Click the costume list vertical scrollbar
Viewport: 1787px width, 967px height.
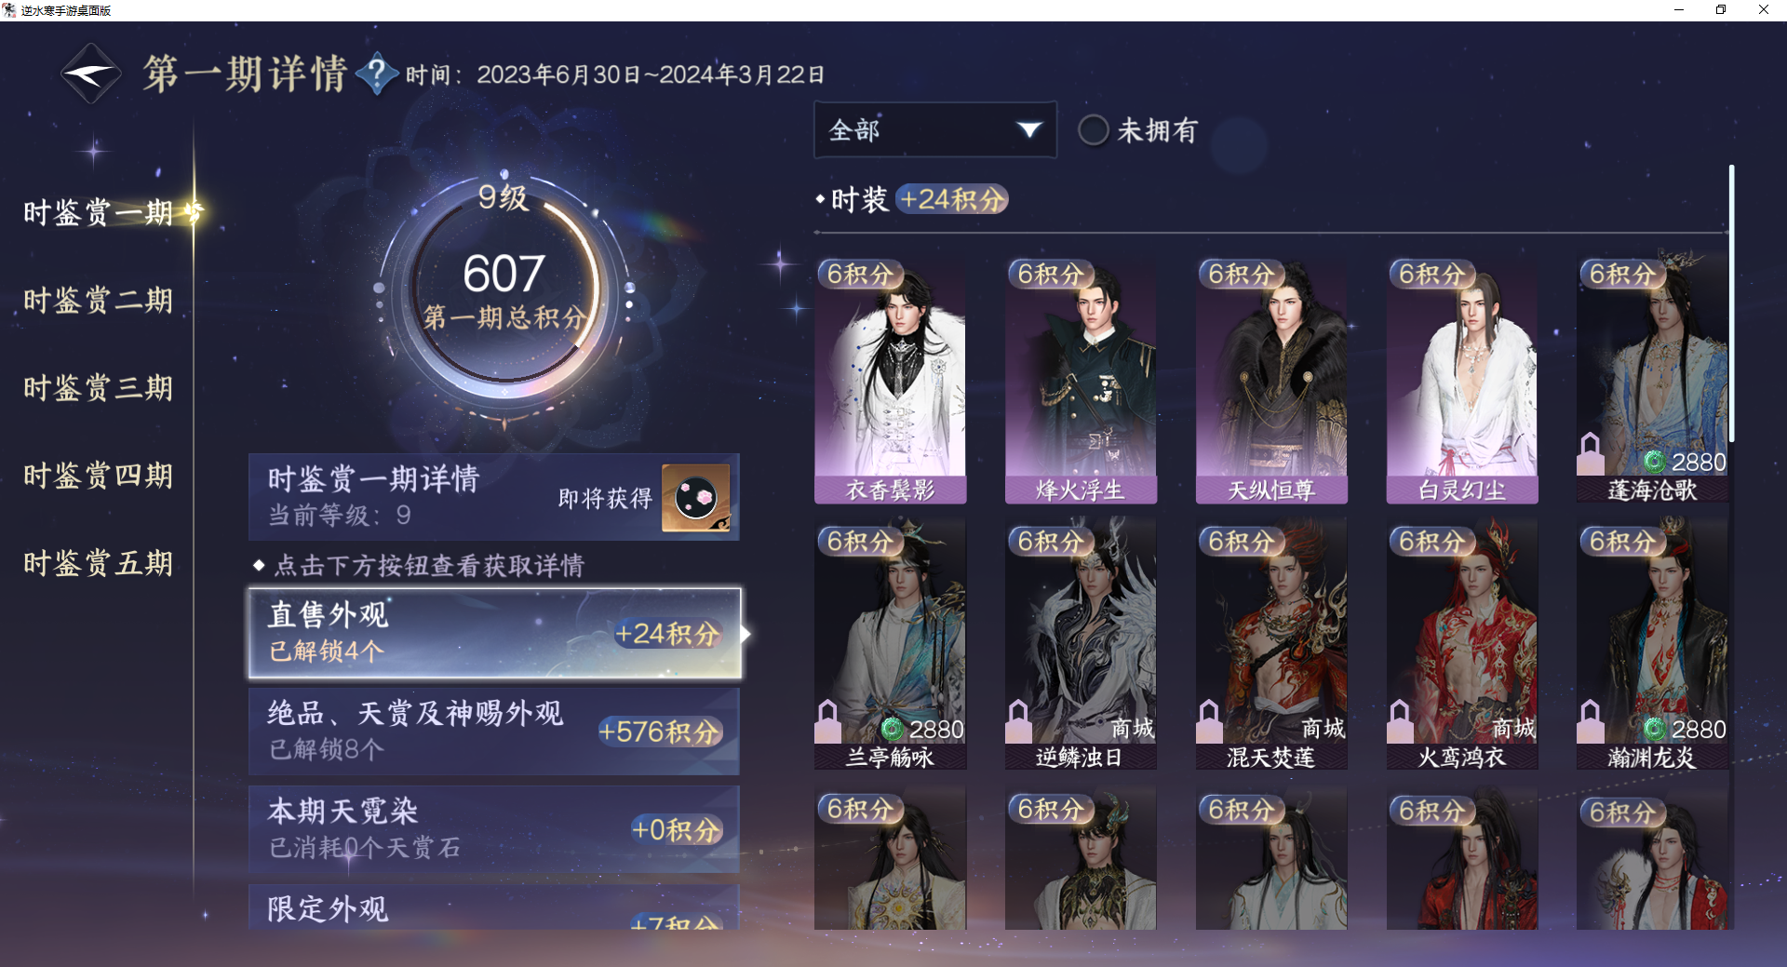click(x=1731, y=303)
